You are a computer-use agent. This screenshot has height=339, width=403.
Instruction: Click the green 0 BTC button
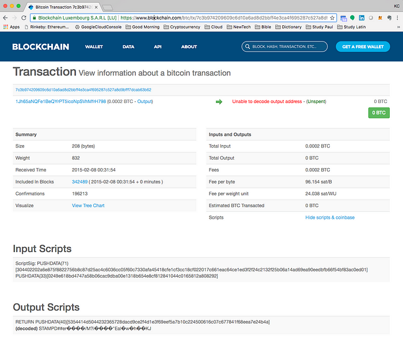pyautogui.click(x=379, y=113)
